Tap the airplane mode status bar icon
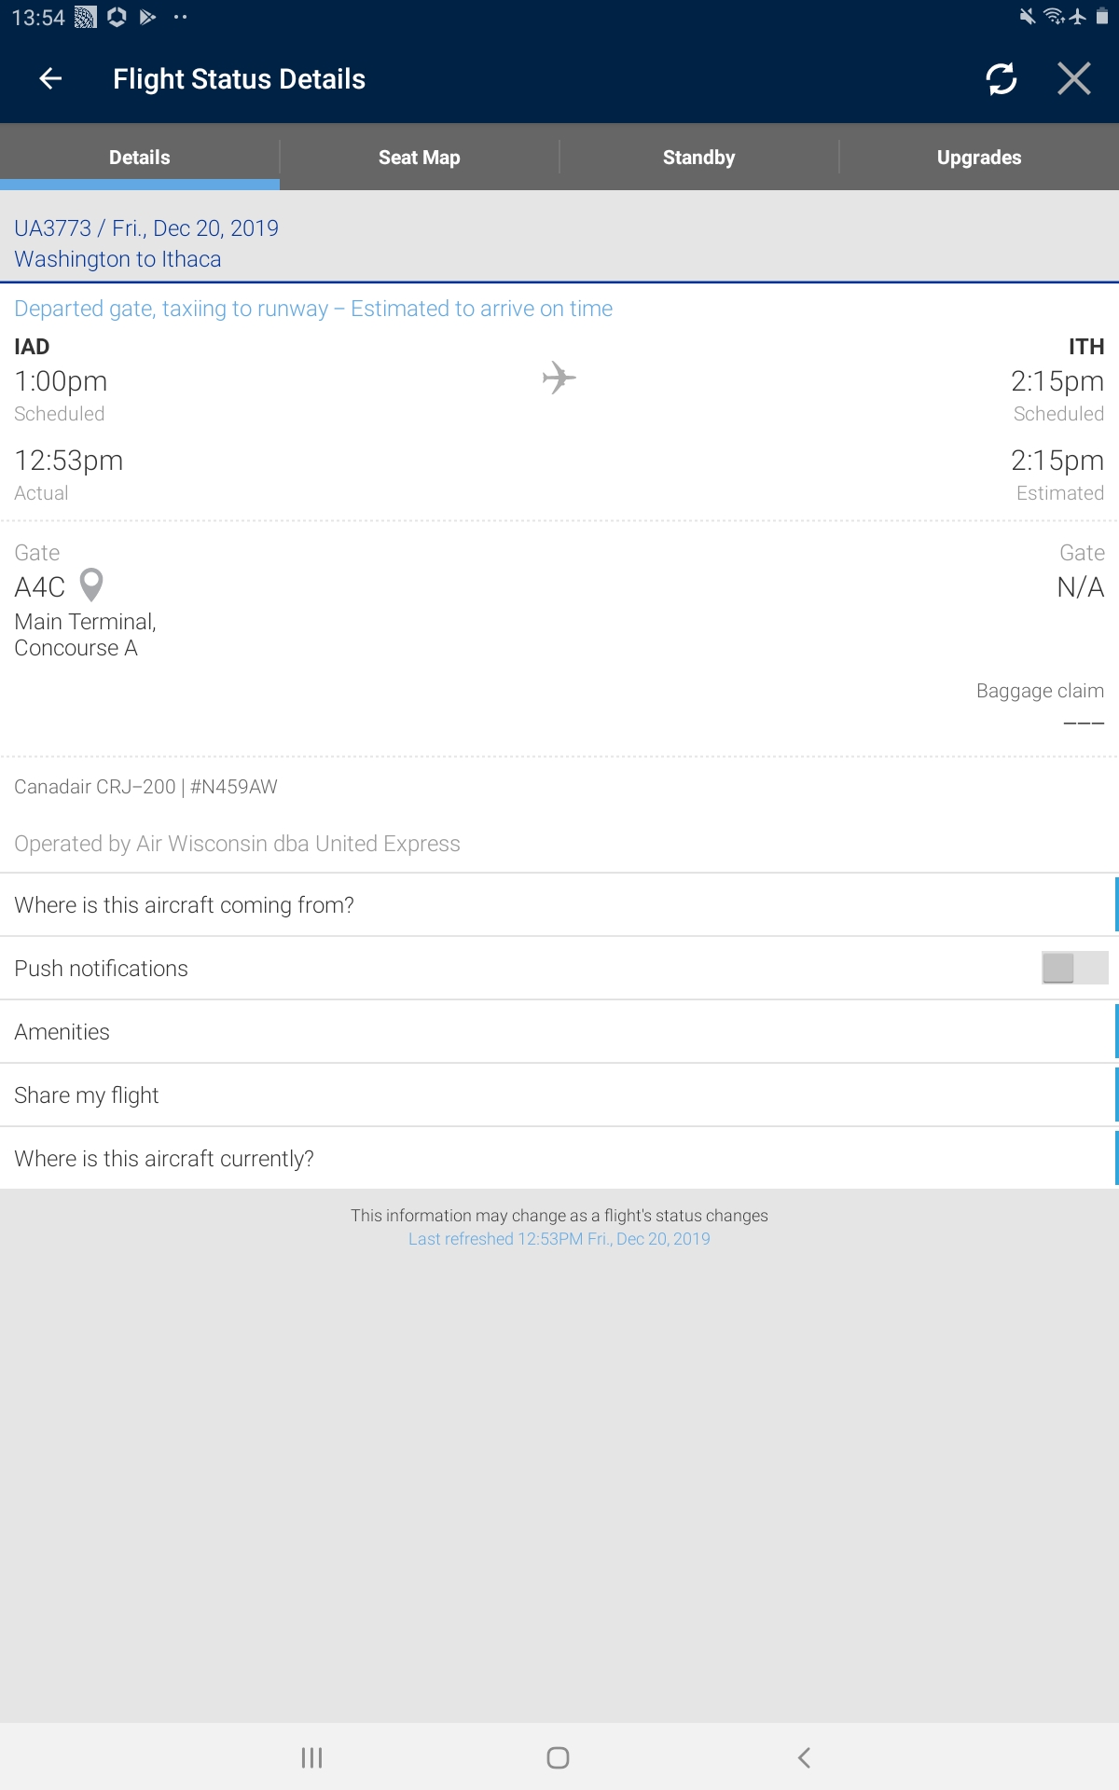 (1078, 17)
